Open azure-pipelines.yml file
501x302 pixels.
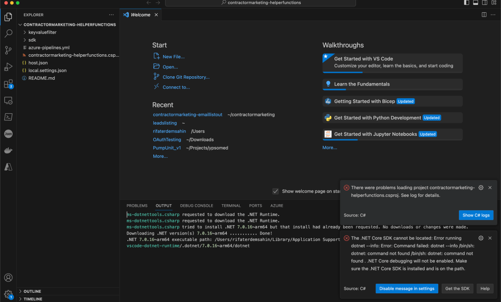pos(68,47)
